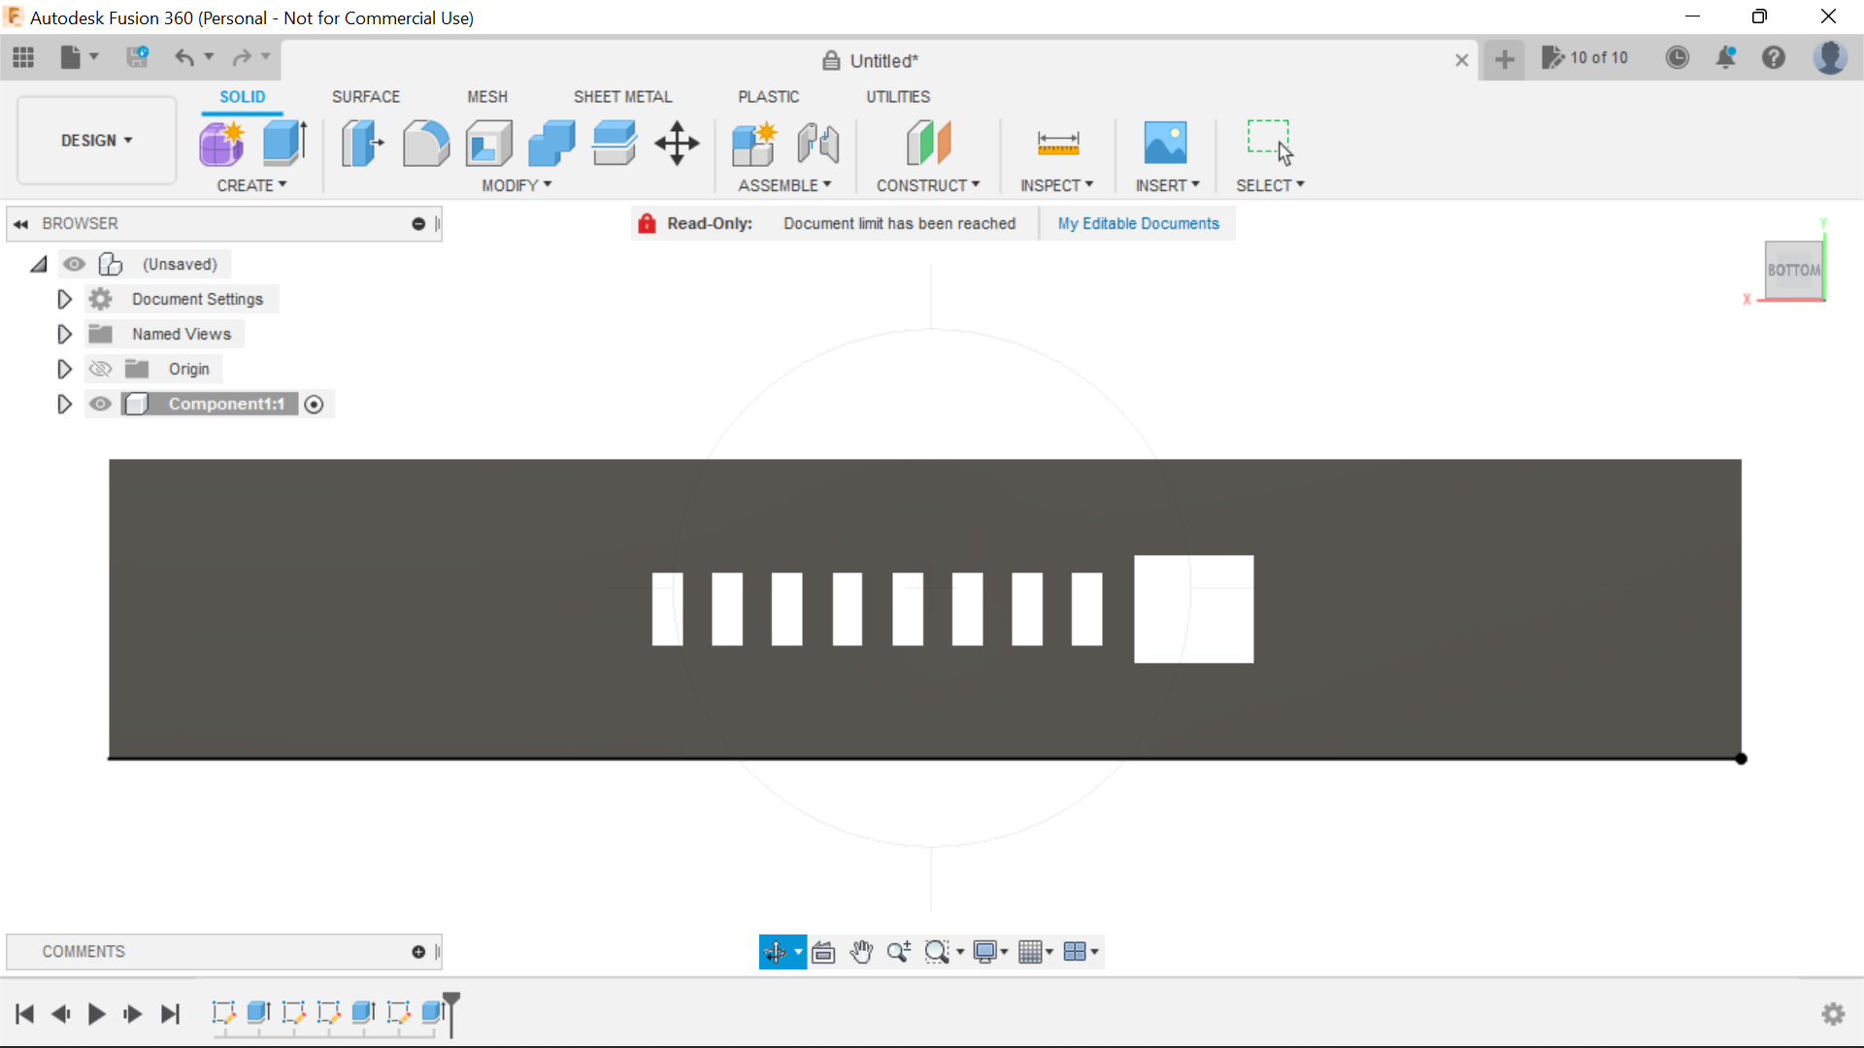This screenshot has width=1864, height=1048.
Task: Create a New Component via Assemble icon
Action: (x=754, y=143)
